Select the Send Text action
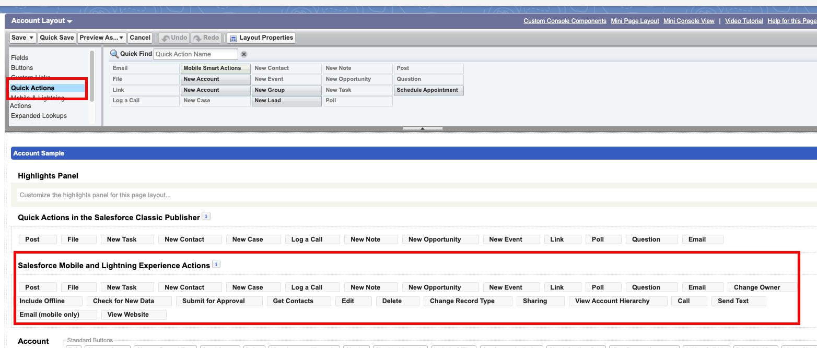Screen dimensions: 817x348 tap(739, 301)
